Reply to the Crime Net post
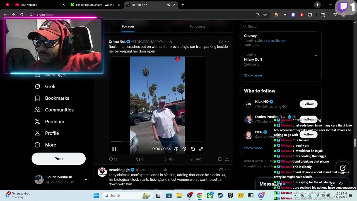357x201 pixels. click(113, 159)
